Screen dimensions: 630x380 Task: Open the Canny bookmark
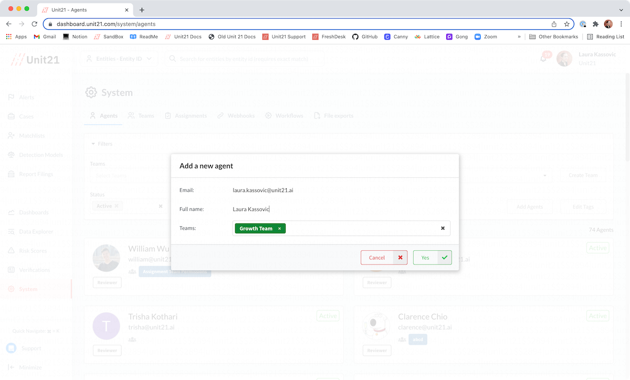pos(396,37)
